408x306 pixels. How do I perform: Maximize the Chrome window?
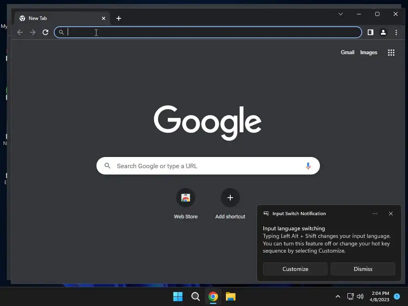(x=377, y=14)
